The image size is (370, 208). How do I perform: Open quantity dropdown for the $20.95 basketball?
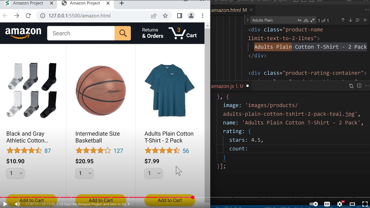point(84,173)
